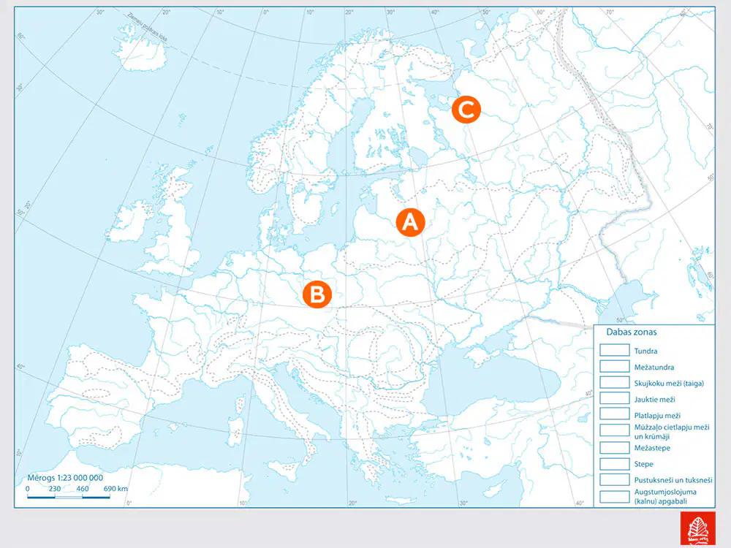Click the orange marker A on the map
The height and width of the screenshot is (548, 731).
click(410, 222)
